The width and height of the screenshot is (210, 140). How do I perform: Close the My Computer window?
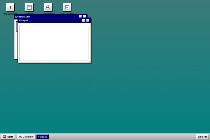pyautogui.click(x=84, y=16)
